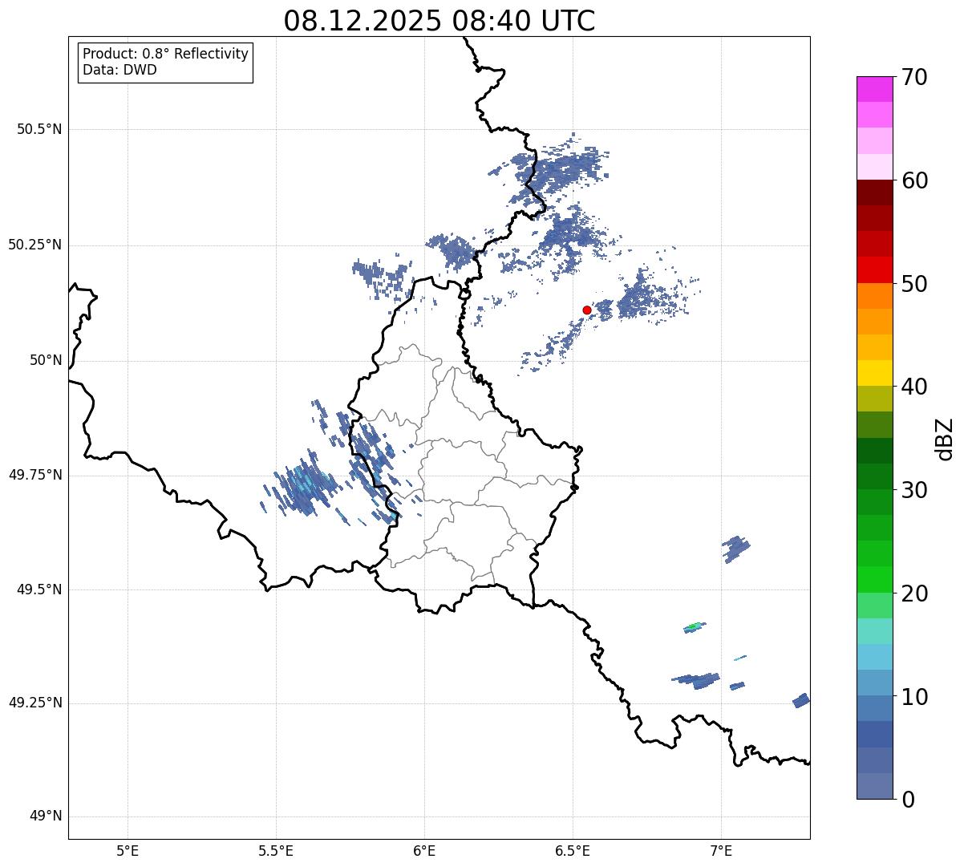Click the dBZ colorbar axis label

click(945, 439)
